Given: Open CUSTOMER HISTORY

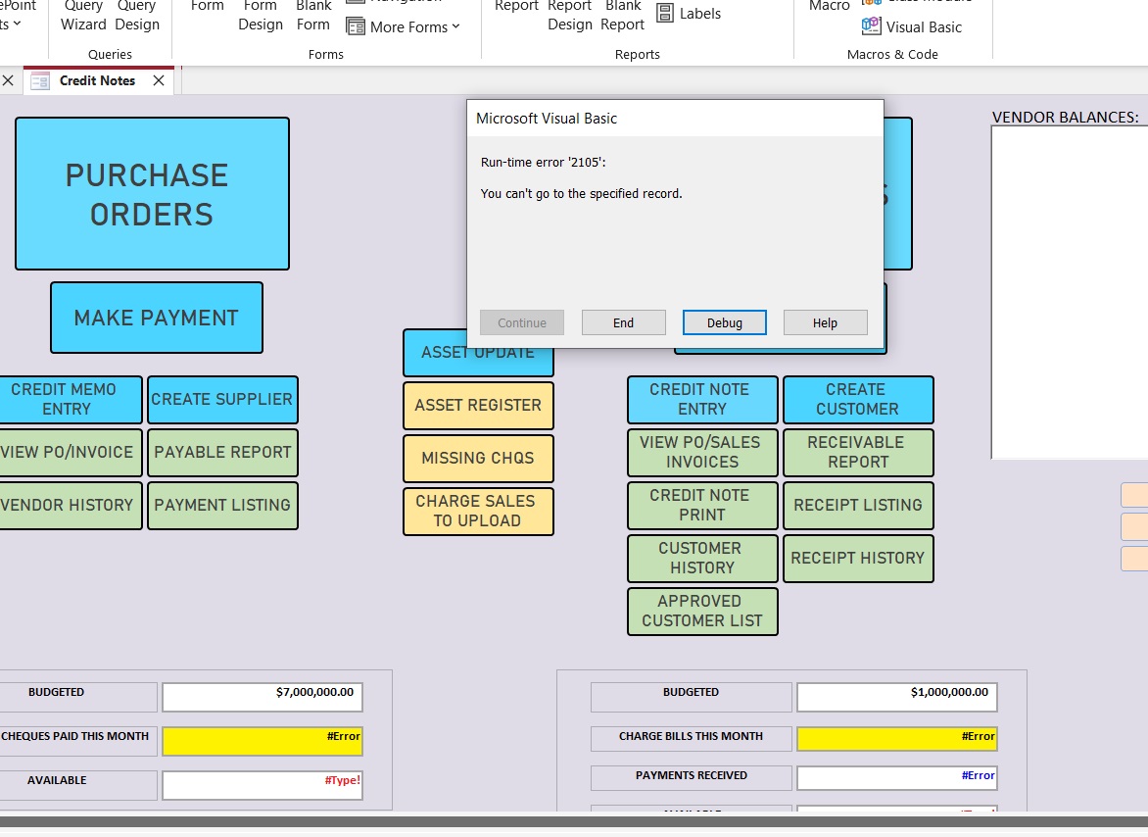Looking at the screenshot, I should [703, 558].
